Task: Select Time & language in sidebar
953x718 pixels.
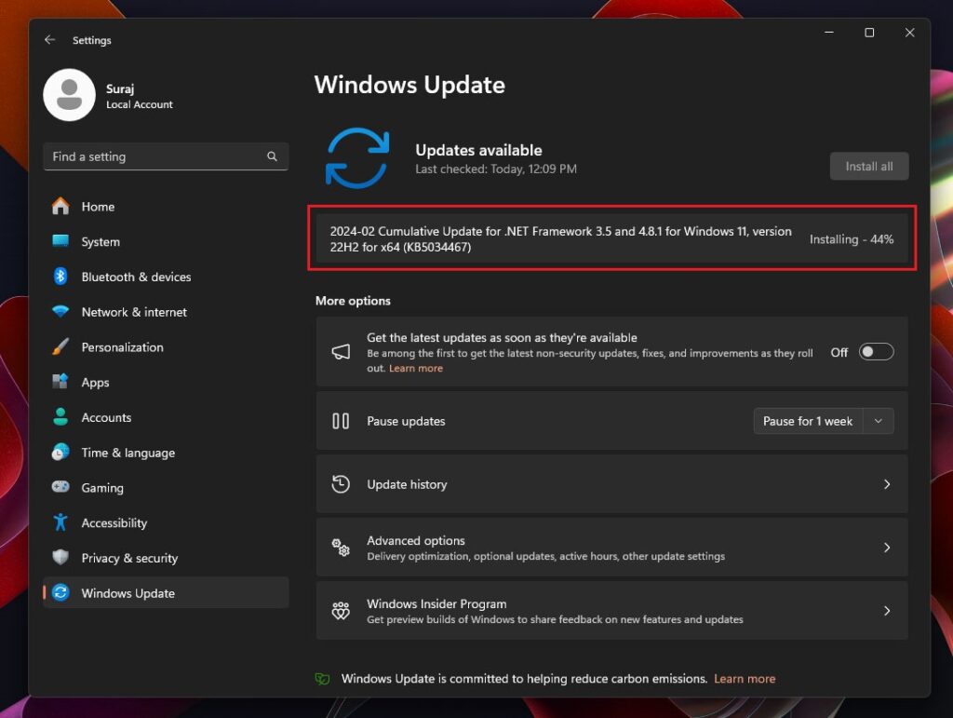Action: [166, 453]
